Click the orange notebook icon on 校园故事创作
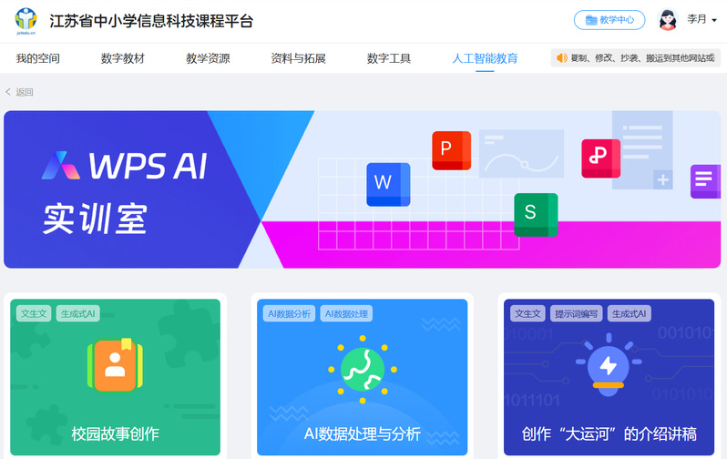 tap(115, 366)
